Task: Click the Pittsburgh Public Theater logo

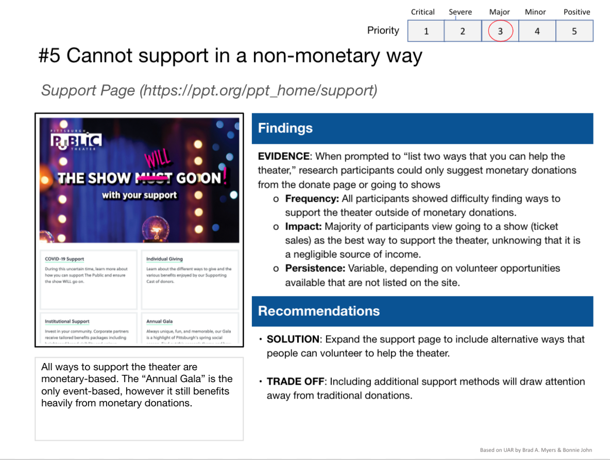Action: pos(76,139)
